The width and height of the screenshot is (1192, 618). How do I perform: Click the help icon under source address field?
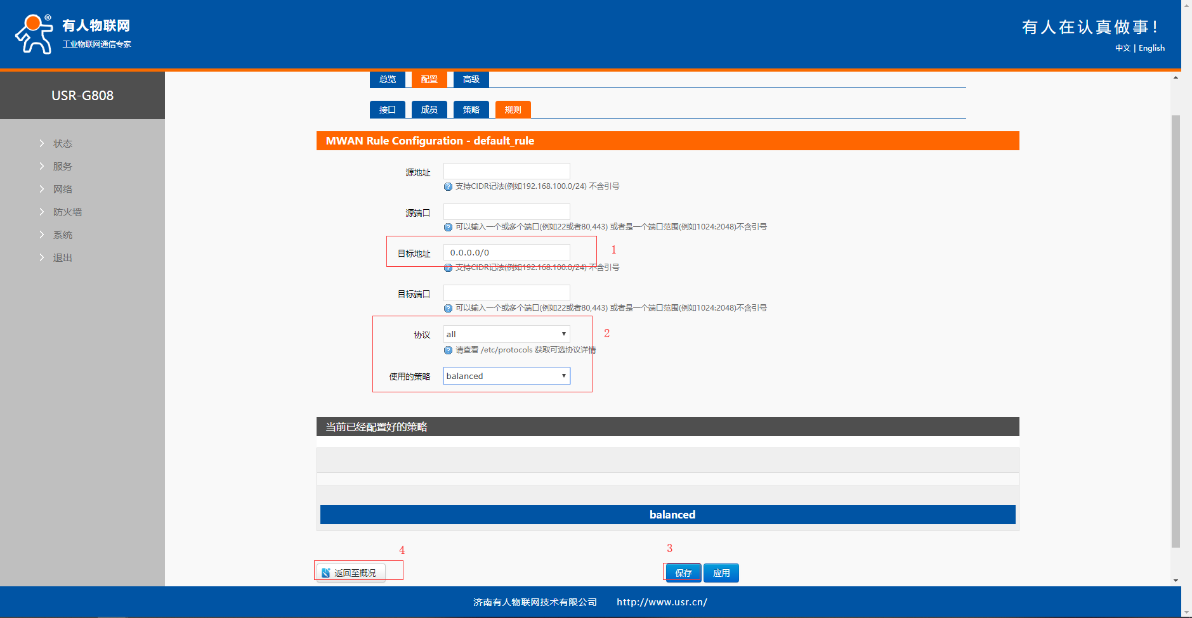tap(448, 187)
